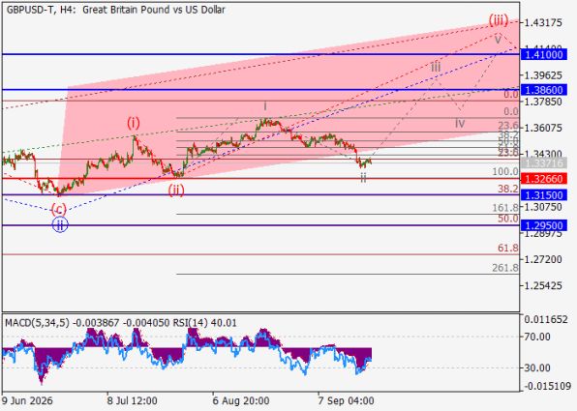Click the RSI(14) 40.01 indicator label
The image size is (577, 411).
(205, 323)
